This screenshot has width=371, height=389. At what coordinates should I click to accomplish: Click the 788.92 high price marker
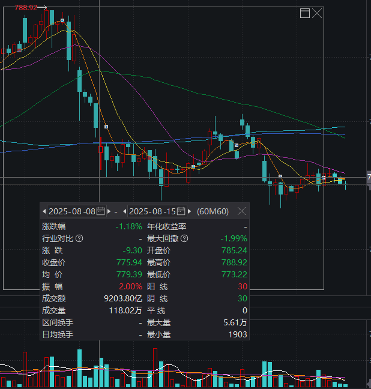(26, 7)
